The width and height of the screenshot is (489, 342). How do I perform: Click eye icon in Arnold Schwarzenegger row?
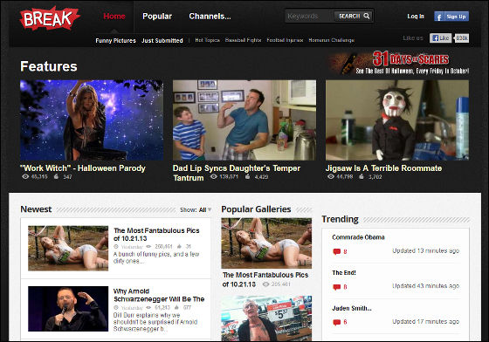tap(148, 307)
